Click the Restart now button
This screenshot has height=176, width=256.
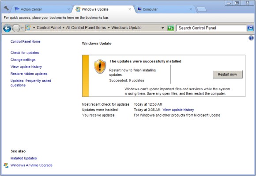(228, 74)
